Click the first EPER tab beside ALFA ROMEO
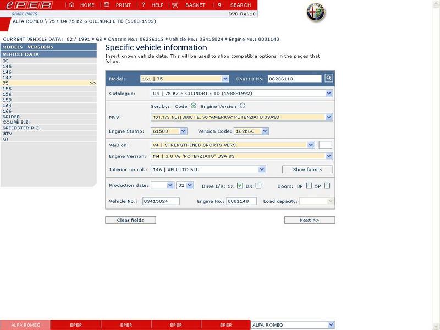Screen dimensions: 440x330 (x=76, y=325)
